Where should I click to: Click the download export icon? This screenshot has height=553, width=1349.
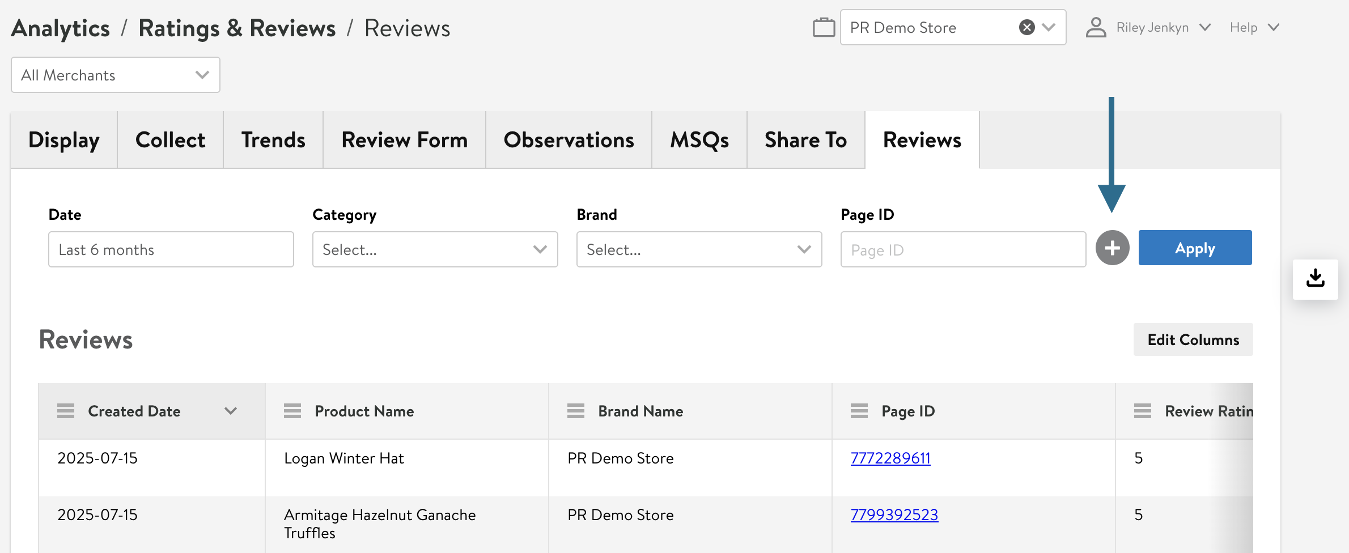[1315, 279]
